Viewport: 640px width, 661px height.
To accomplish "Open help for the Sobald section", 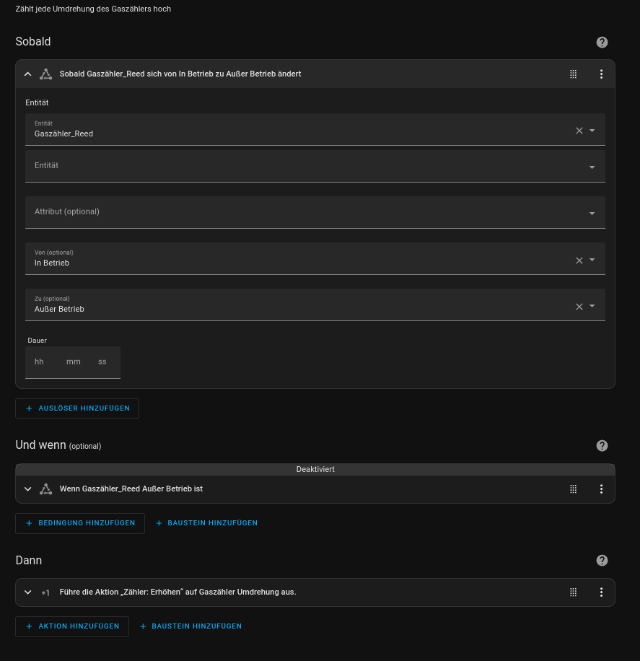I will tap(602, 43).
